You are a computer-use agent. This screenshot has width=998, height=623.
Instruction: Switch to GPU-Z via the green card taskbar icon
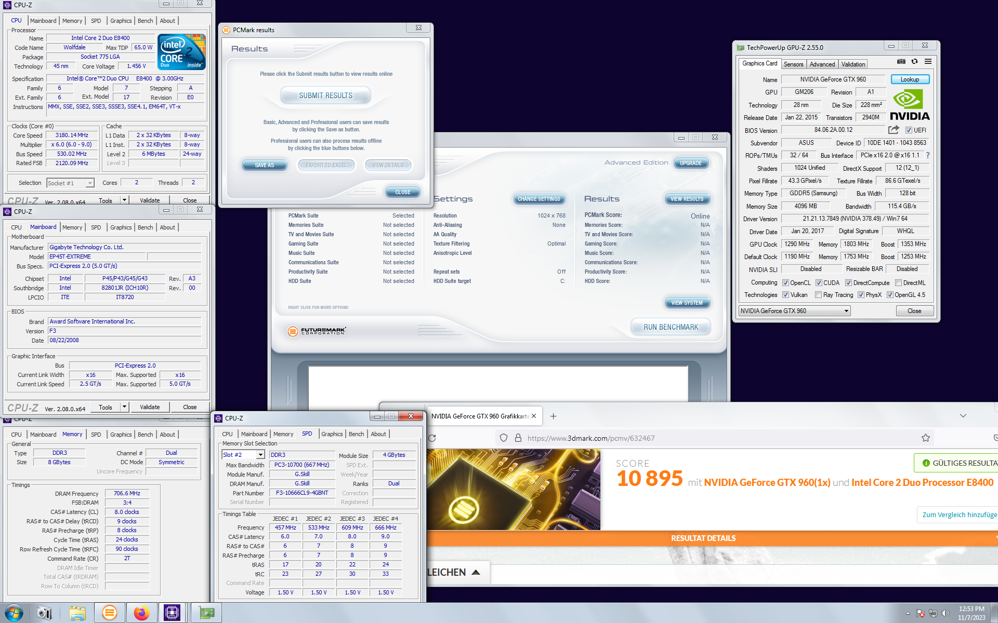(206, 613)
